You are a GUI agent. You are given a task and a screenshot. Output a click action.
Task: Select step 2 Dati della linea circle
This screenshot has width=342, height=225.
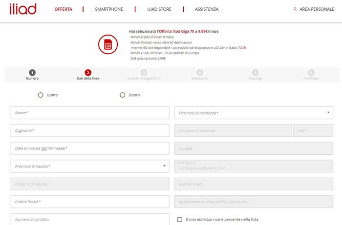pyautogui.click(x=88, y=73)
